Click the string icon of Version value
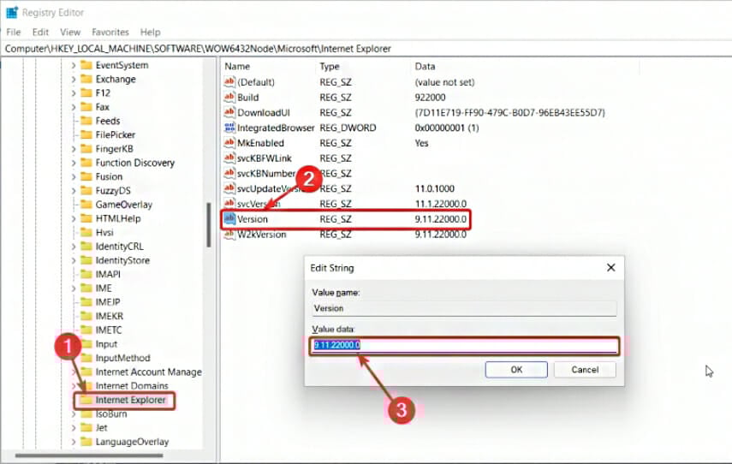The width and height of the screenshot is (732, 464). (x=229, y=218)
